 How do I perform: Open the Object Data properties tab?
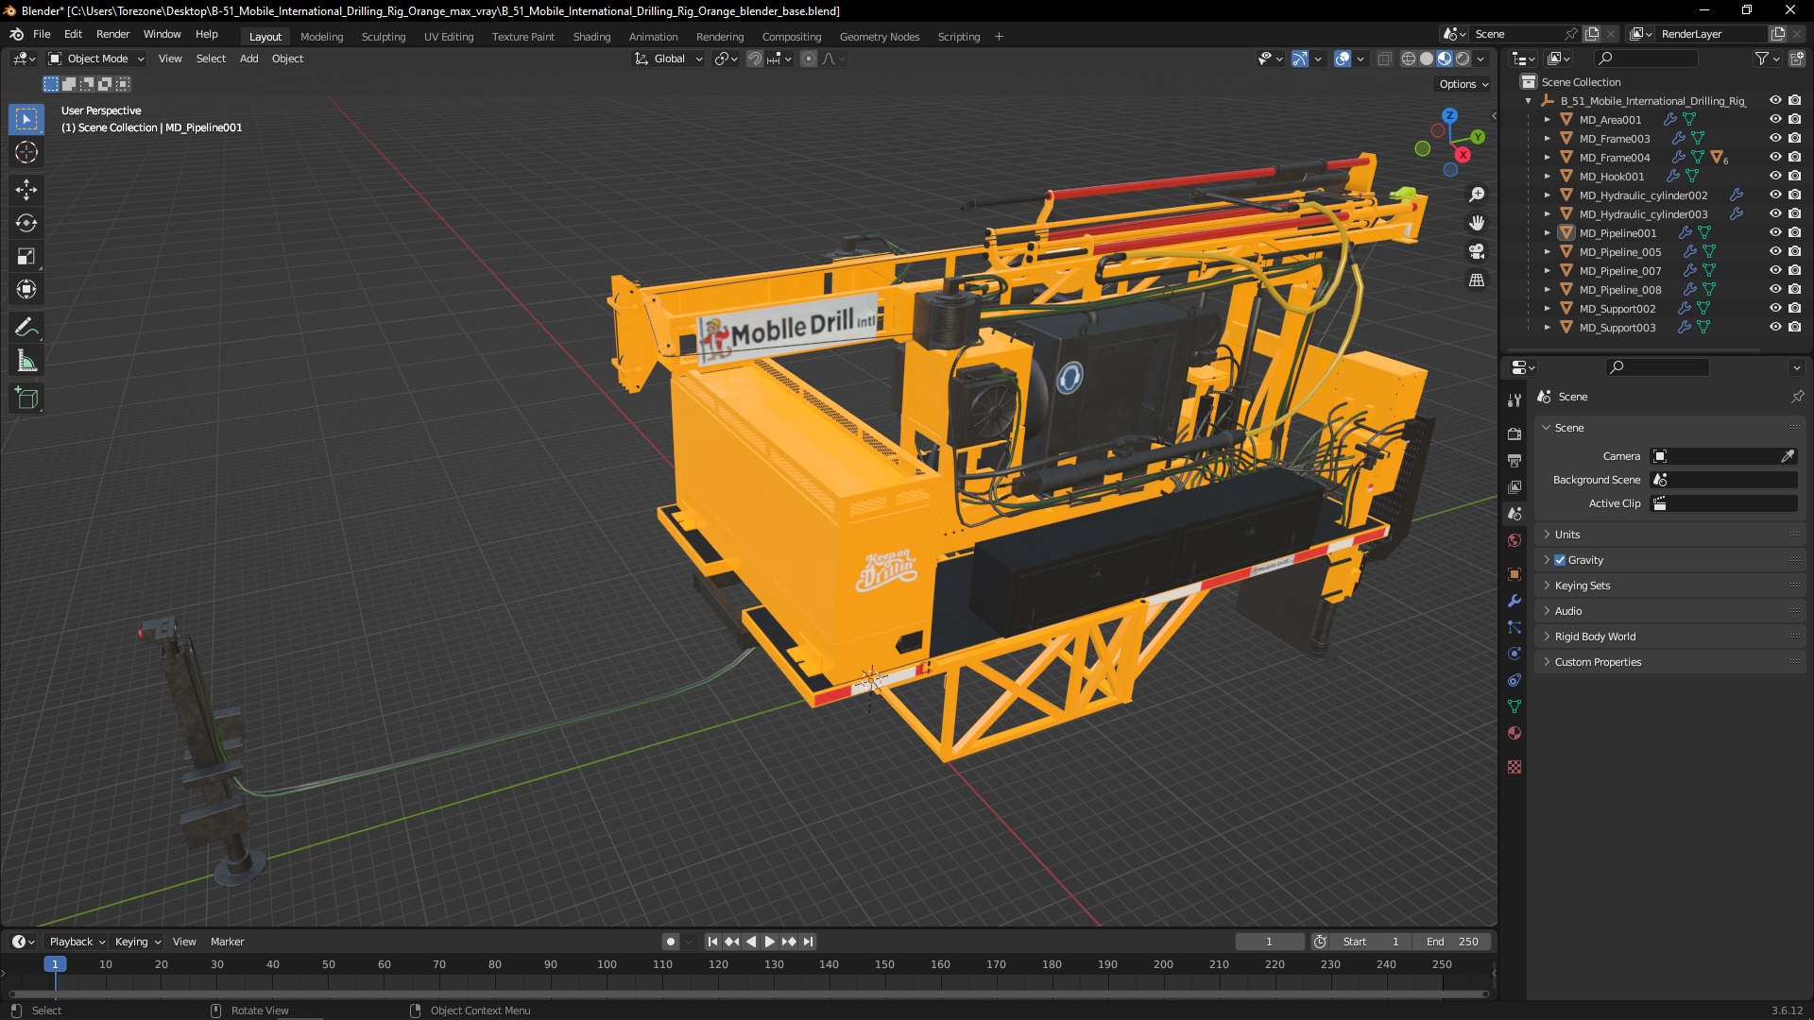tap(1515, 706)
